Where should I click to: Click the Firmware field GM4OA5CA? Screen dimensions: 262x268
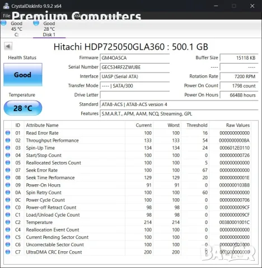135,58
